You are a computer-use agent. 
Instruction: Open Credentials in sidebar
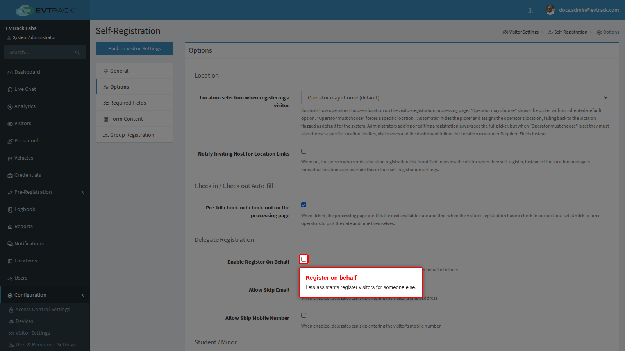(45, 175)
